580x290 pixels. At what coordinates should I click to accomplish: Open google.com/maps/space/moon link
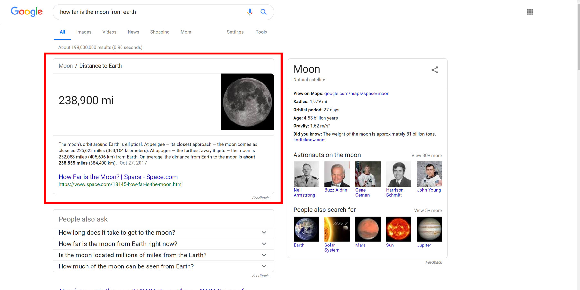(x=357, y=93)
